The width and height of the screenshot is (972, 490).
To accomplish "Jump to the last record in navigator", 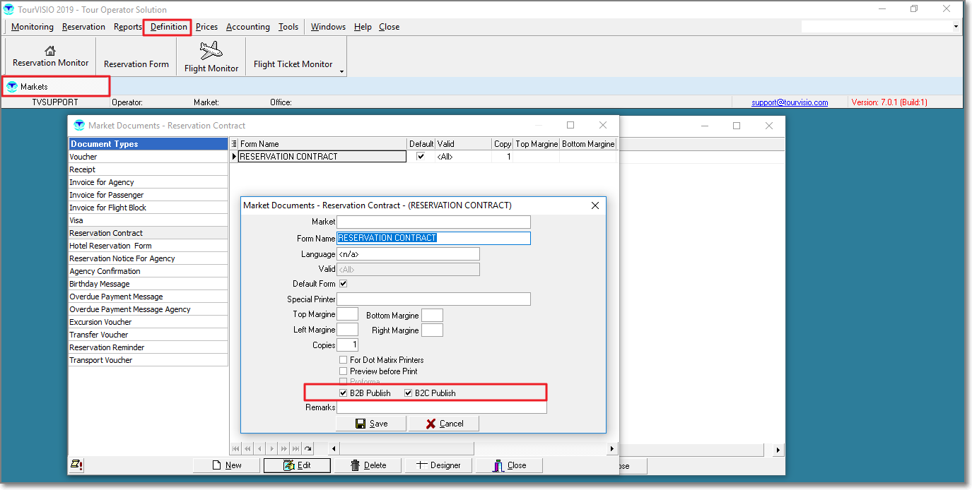I will click(296, 448).
